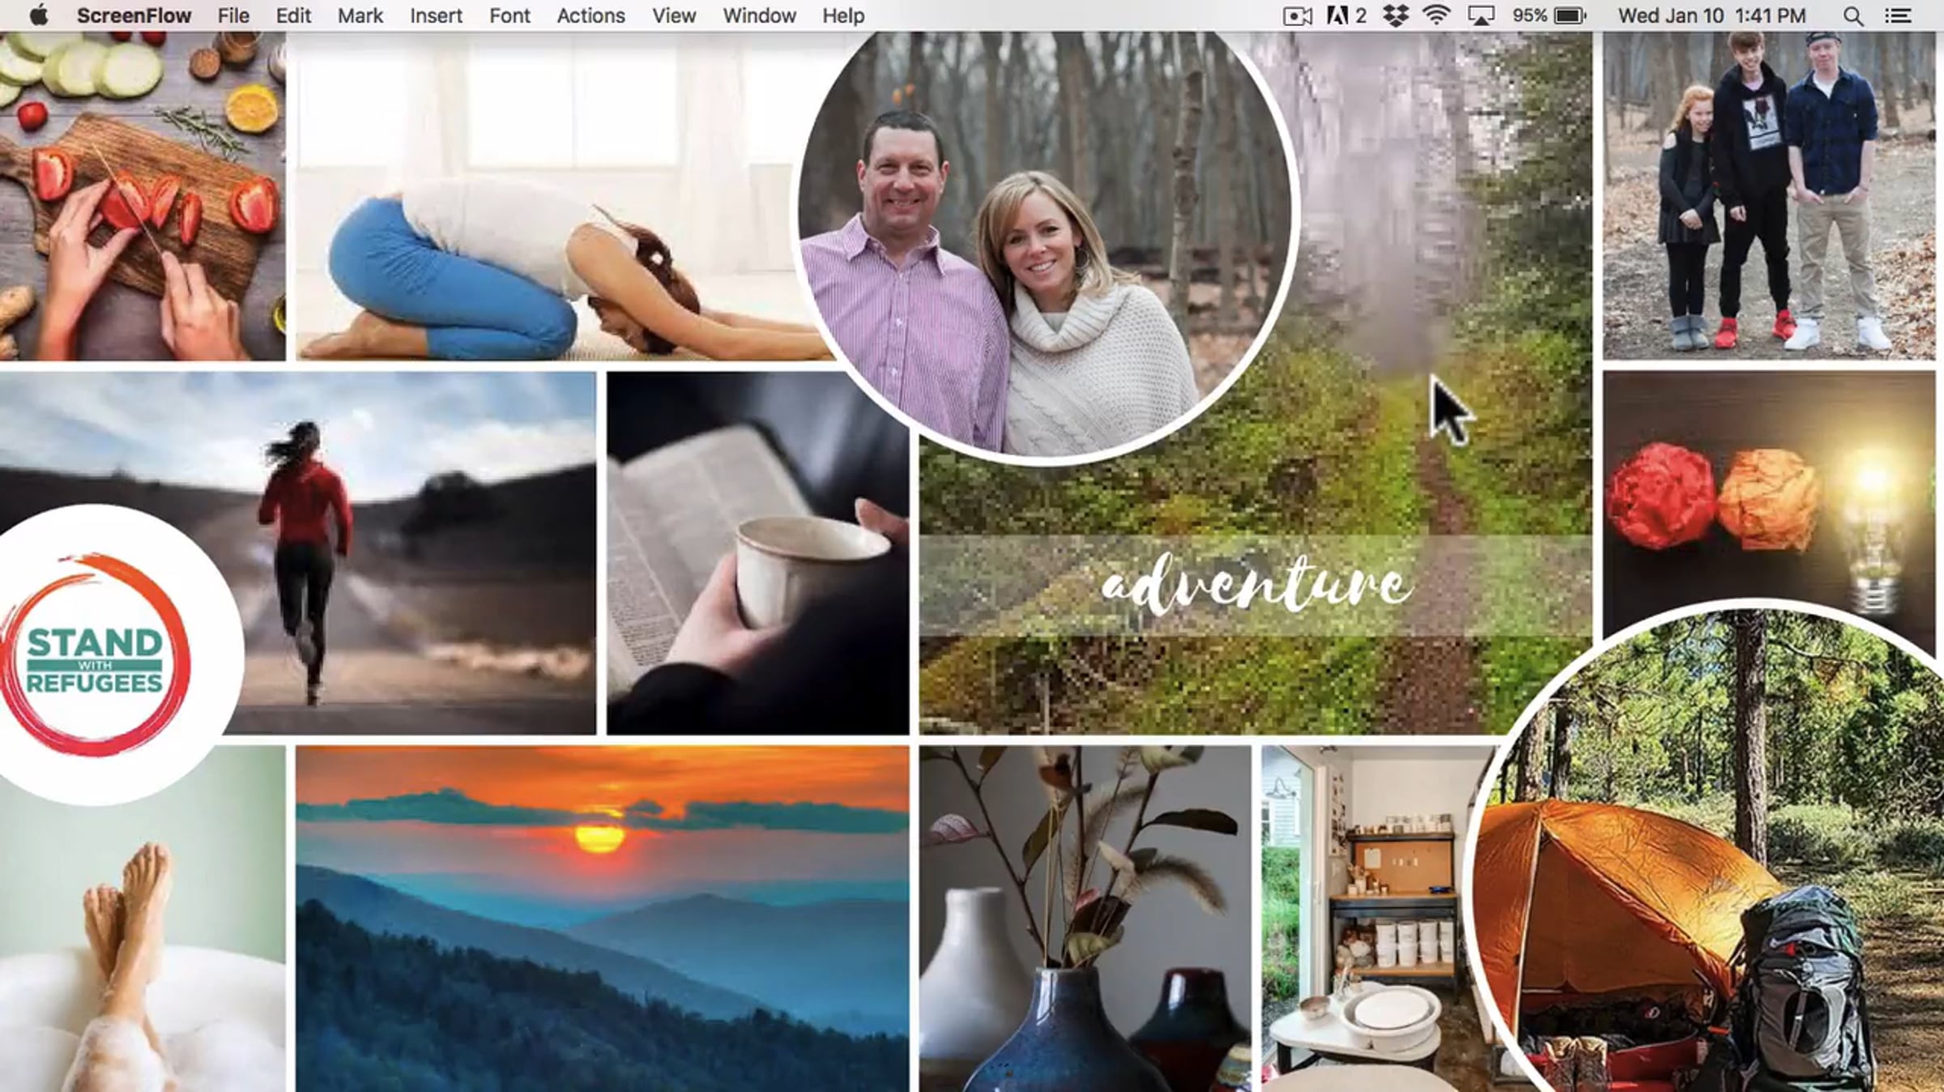Viewport: 1944px width, 1092px height.
Task: Open Spotlight search magnifier icon
Action: coord(1852,16)
